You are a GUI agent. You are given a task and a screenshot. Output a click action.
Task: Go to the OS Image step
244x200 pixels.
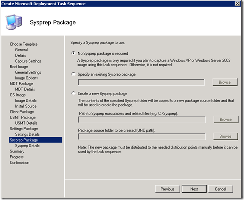click(18, 95)
